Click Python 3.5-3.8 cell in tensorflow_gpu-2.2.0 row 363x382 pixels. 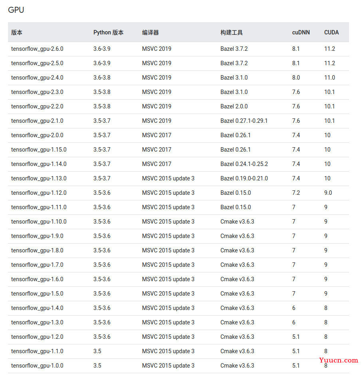(x=102, y=106)
